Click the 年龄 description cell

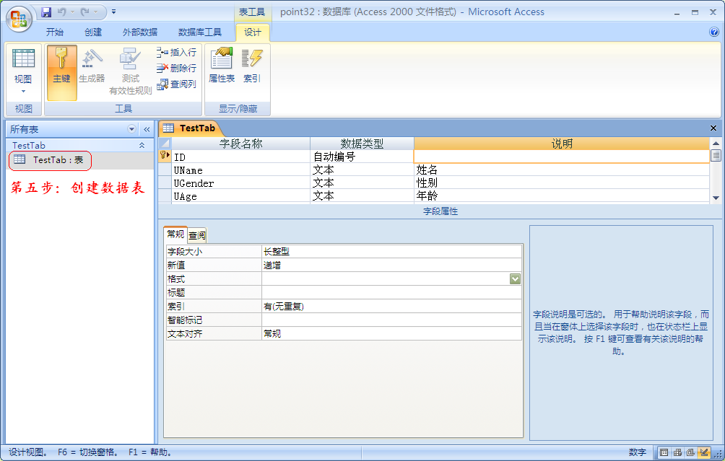pos(562,196)
